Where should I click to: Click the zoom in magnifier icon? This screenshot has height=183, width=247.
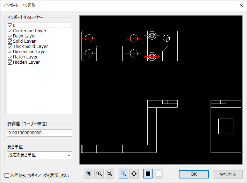pos(99,174)
